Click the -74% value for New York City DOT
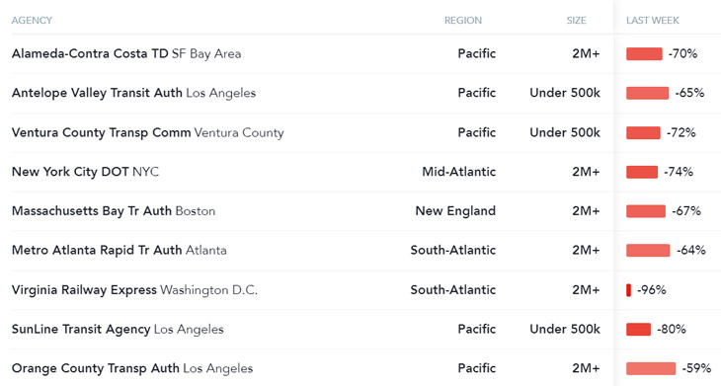The image size is (721, 386). click(x=679, y=172)
